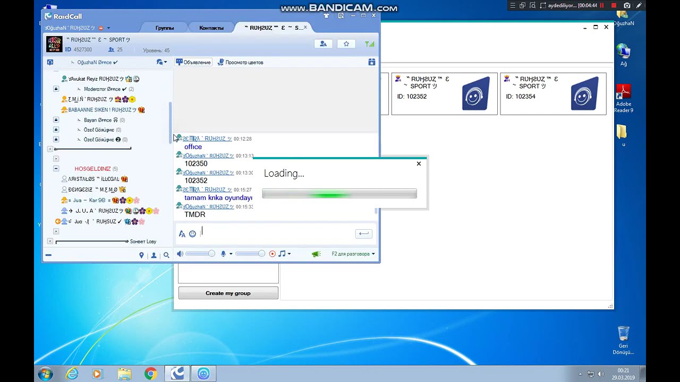Focus the chat message input field
The image size is (680, 382).
click(276, 233)
